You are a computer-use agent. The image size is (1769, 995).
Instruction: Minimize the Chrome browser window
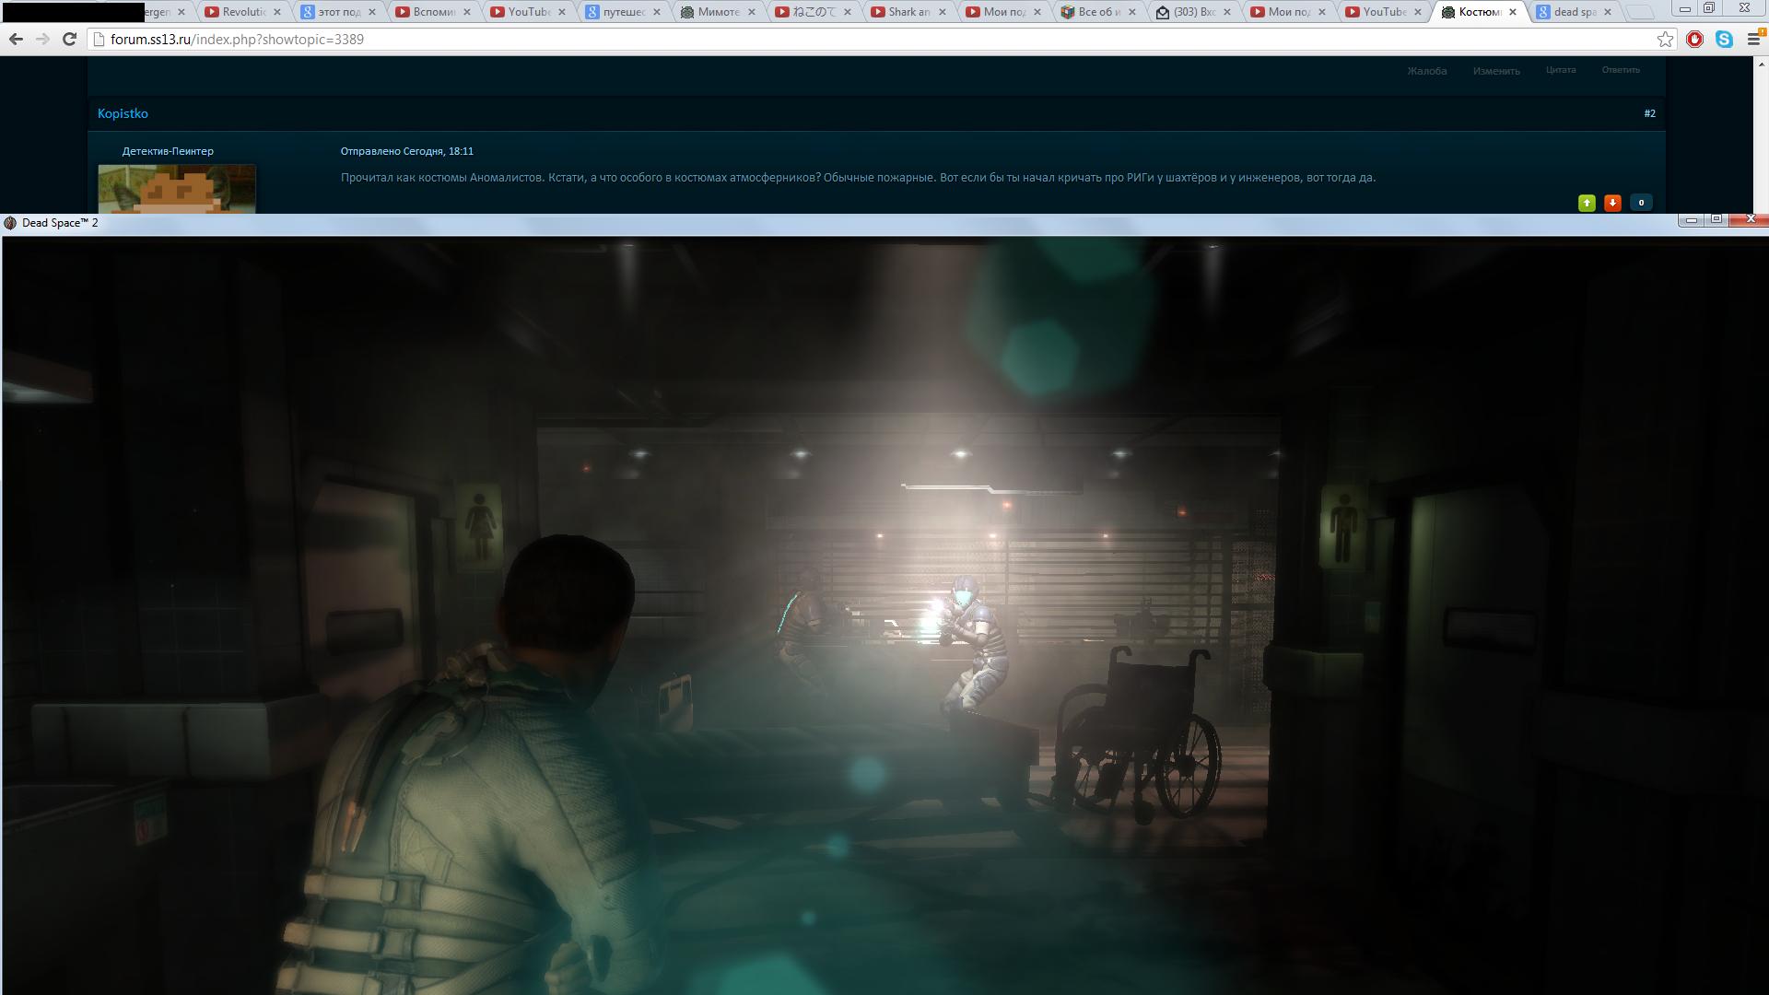pyautogui.click(x=1684, y=9)
